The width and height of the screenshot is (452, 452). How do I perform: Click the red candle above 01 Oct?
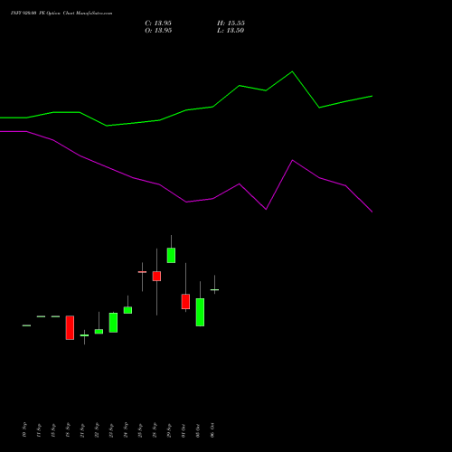point(185,301)
